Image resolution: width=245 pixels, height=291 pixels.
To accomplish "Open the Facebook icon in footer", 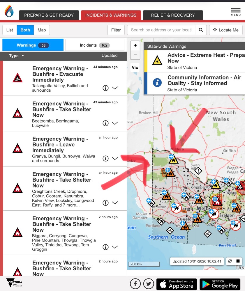I will pos(135,283).
